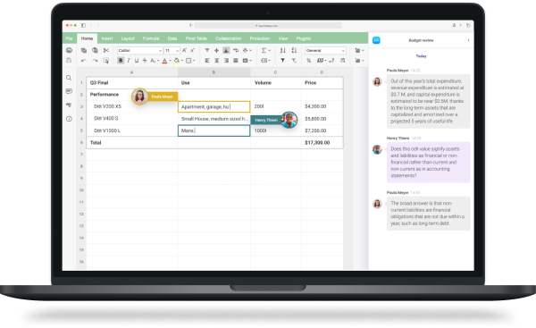Sort ascending with the toolbar icon
Screen dimensions: 536x328
tap(282, 50)
